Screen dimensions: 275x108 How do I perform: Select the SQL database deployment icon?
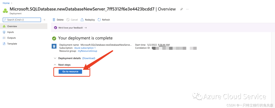(x=54, y=46)
